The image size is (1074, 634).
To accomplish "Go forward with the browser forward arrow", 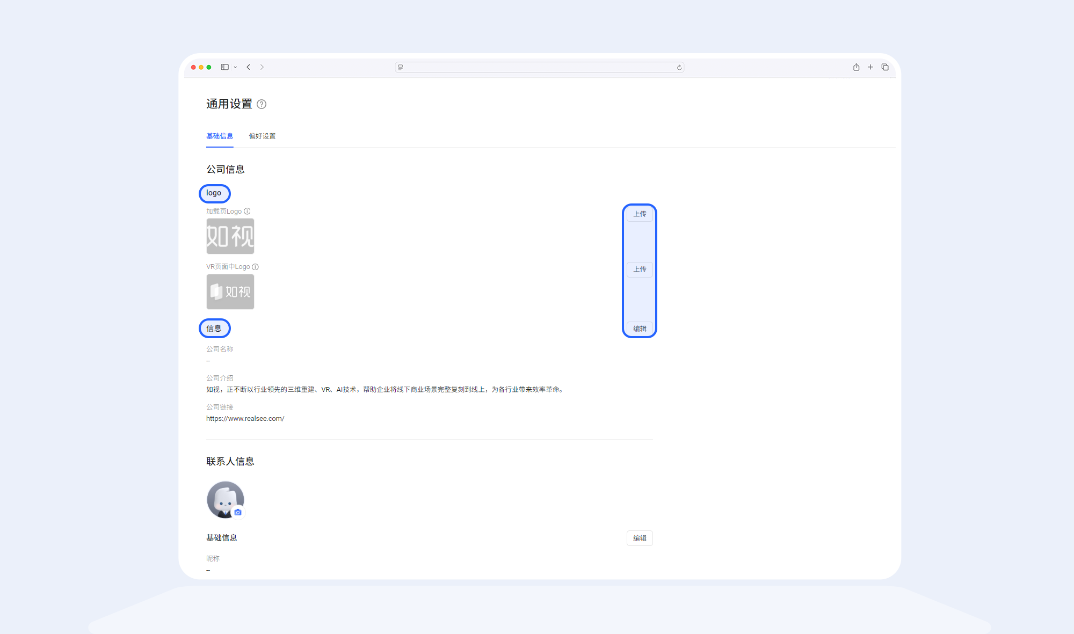I will tap(262, 67).
